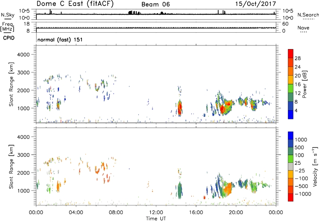Select the 'normal (fast) 151' mode text
319x221 pixels.
tap(60, 39)
